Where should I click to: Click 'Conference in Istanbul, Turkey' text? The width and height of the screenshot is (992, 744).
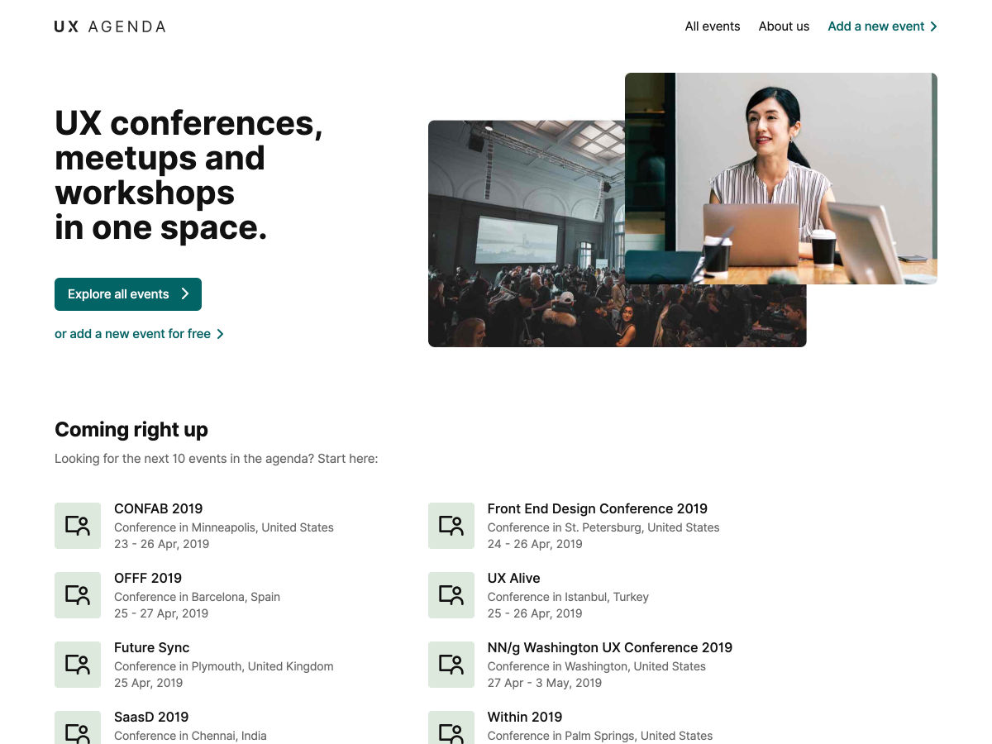pos(568,597)
